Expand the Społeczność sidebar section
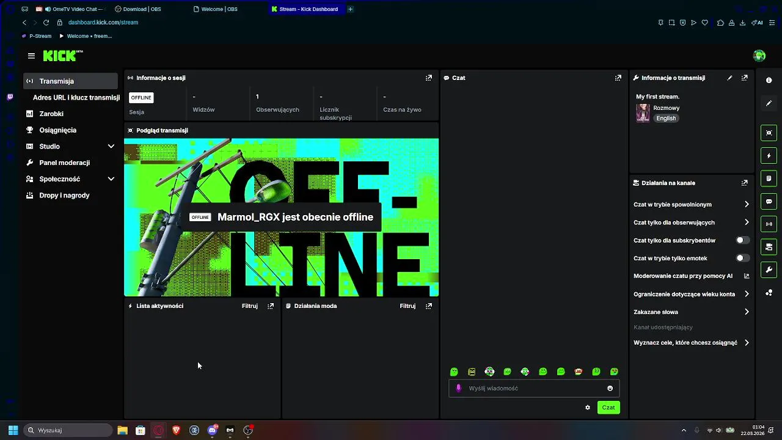 pyautogui.click(x=70, y=179)
